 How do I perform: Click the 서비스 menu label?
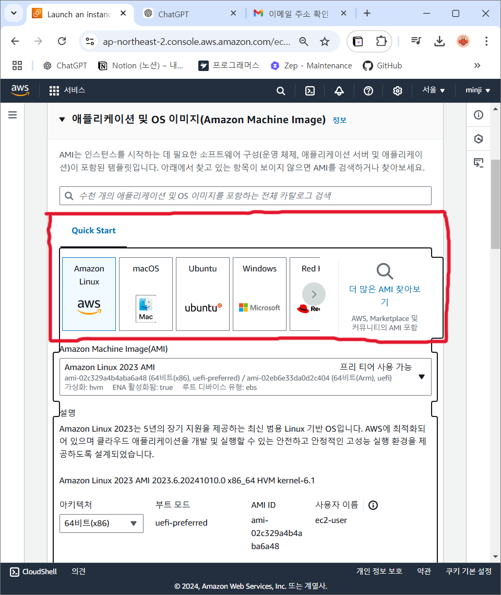tap(75, 90)
